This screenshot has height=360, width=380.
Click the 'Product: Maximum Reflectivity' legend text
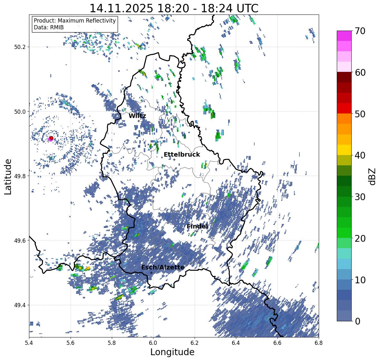click(75, 21)
